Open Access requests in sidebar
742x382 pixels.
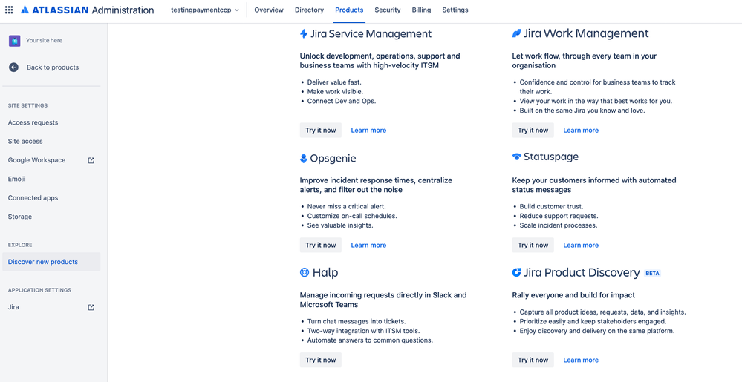click(51, 122)
